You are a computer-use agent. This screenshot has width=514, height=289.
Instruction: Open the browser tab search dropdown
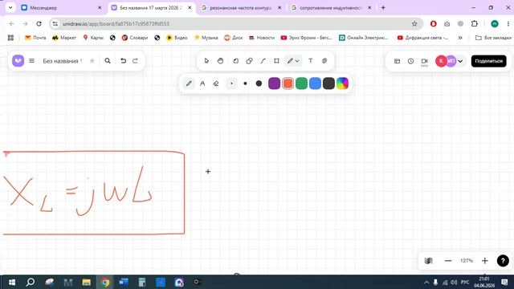click(10, 7)
